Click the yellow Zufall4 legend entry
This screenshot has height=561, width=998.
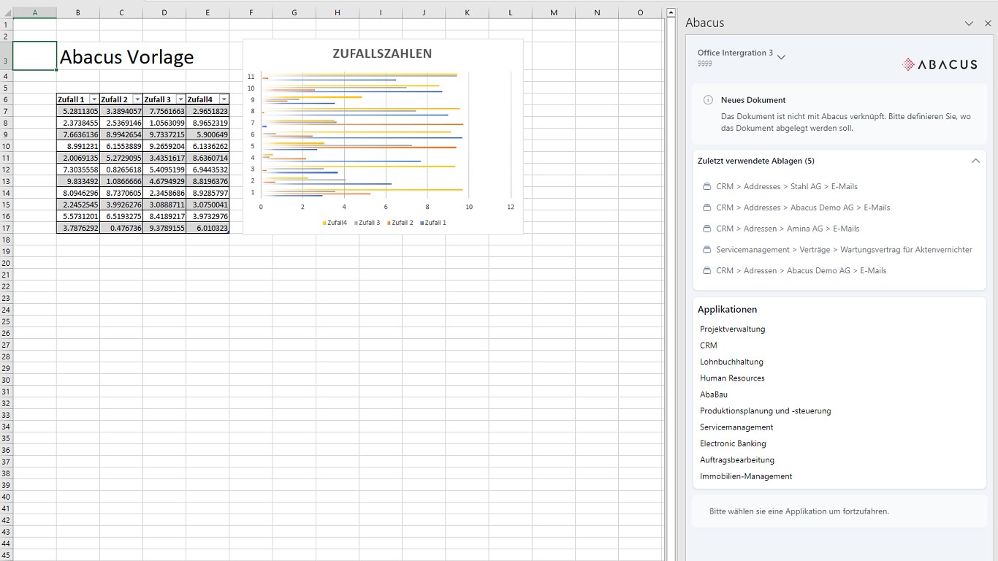point(335,223)
